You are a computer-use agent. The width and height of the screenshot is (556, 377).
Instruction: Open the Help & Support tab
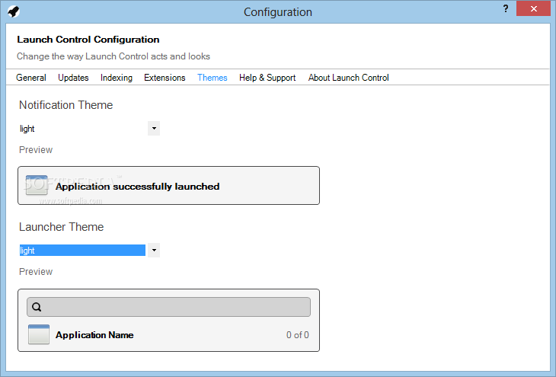click(267, 78)
